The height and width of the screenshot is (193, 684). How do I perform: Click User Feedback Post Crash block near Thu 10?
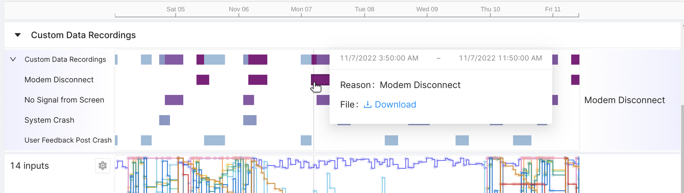click(462, 140)
